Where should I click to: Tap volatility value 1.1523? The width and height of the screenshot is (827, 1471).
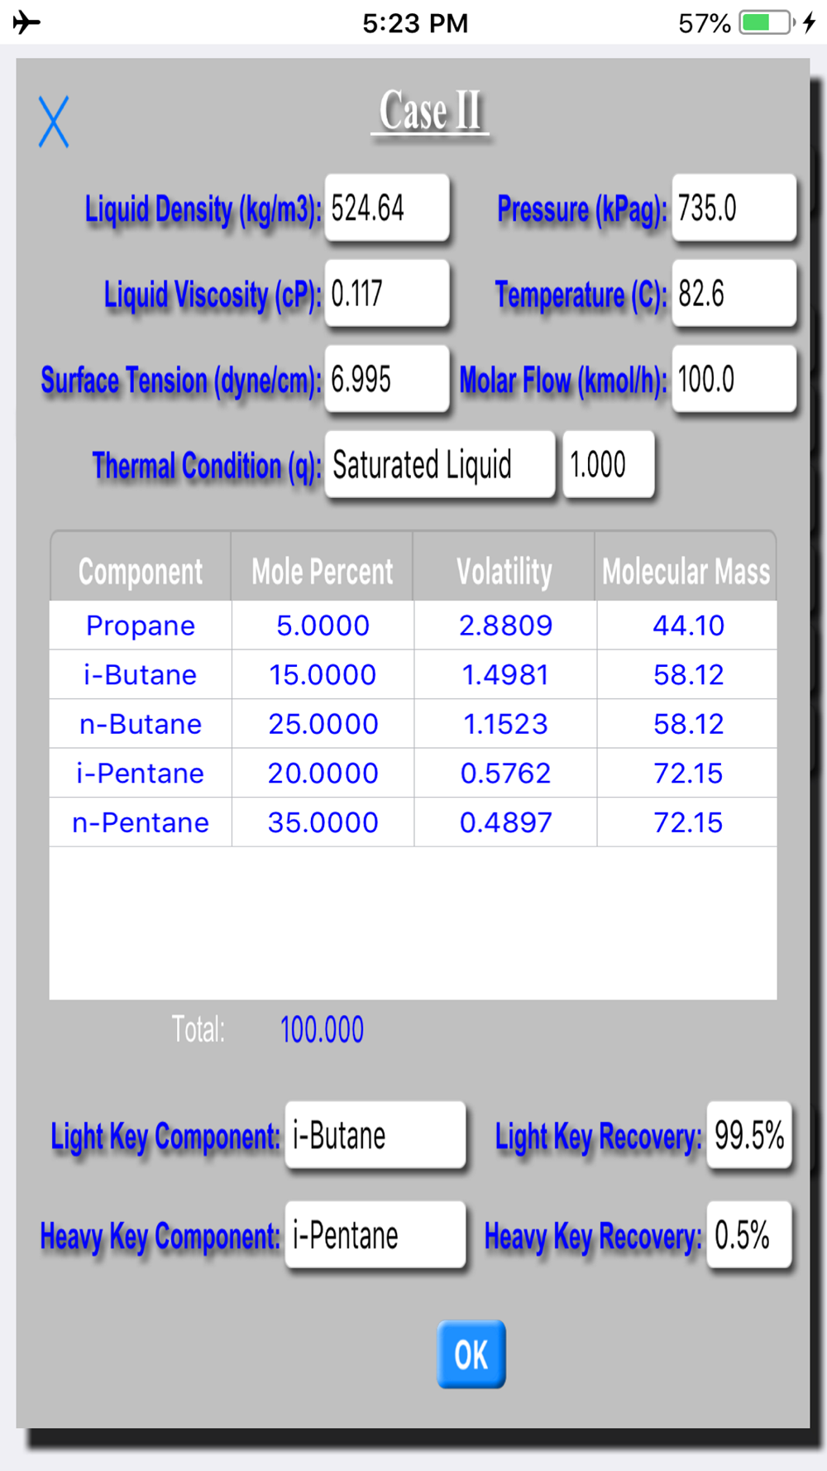point(505,724)
